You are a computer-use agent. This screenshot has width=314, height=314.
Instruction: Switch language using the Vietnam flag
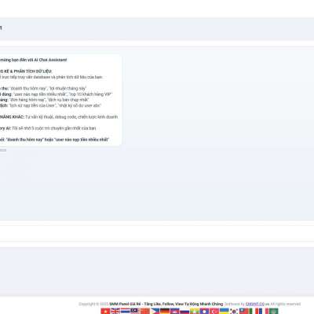105,311
